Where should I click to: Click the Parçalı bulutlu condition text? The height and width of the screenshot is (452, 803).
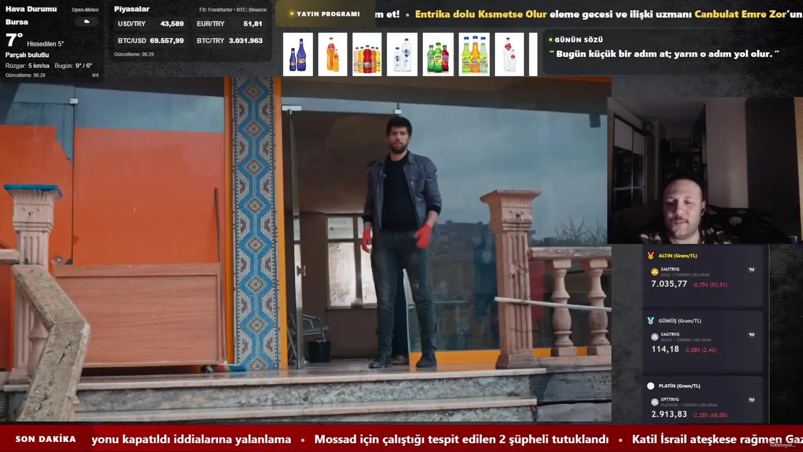[x=27, y=55]
